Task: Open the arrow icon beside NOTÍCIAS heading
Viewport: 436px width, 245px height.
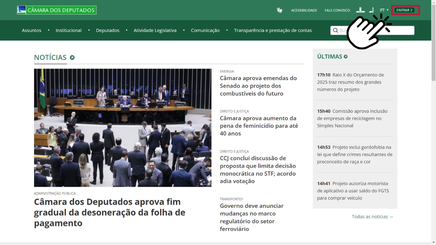Action: pos(72,58)
